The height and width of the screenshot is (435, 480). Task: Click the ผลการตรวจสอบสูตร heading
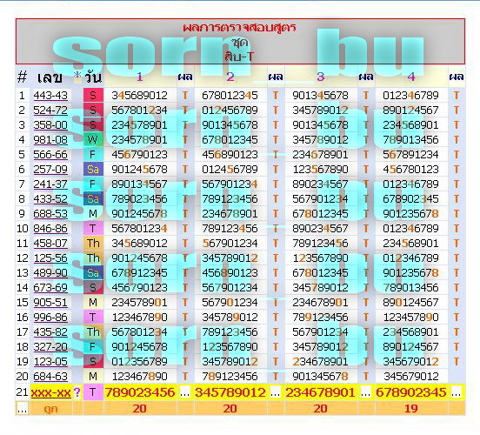point(239,28)
